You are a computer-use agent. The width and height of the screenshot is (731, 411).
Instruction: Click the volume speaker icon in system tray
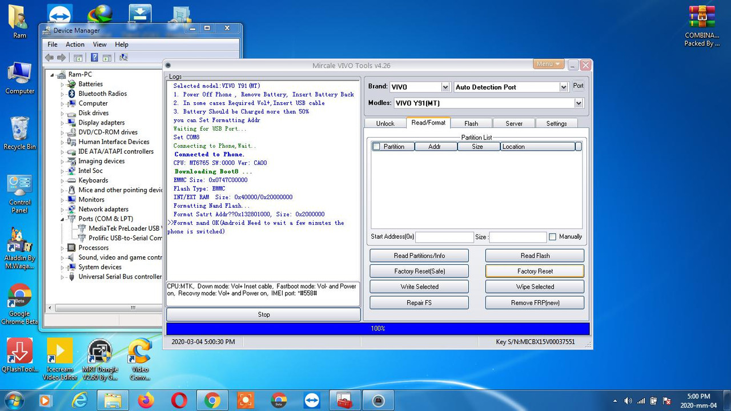628,400
